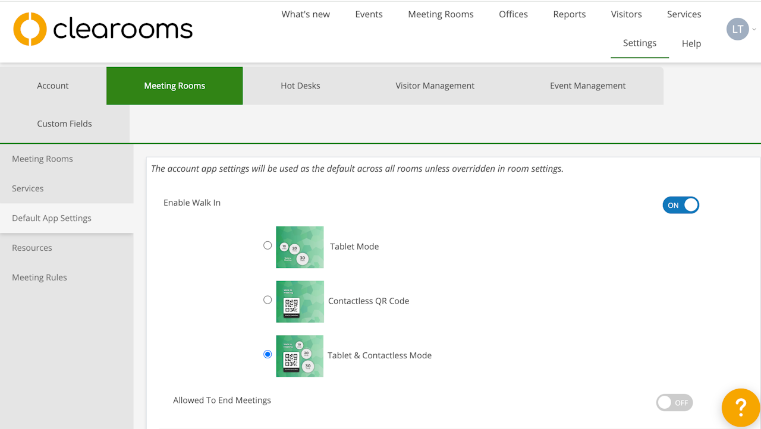The height and width of the screenshot is (429, 761).
Task: Click the Tablet Mode preview image
Action: point(300,247)
